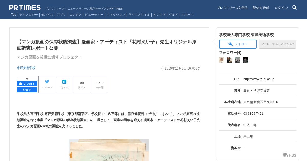Click the PR TIMES logo
The width and height of the screenshot is (307, 161).
pos(25,8)
